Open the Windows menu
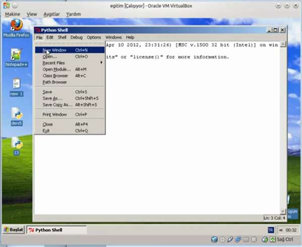This screenshot has width=302, height=247. (113, 37)
